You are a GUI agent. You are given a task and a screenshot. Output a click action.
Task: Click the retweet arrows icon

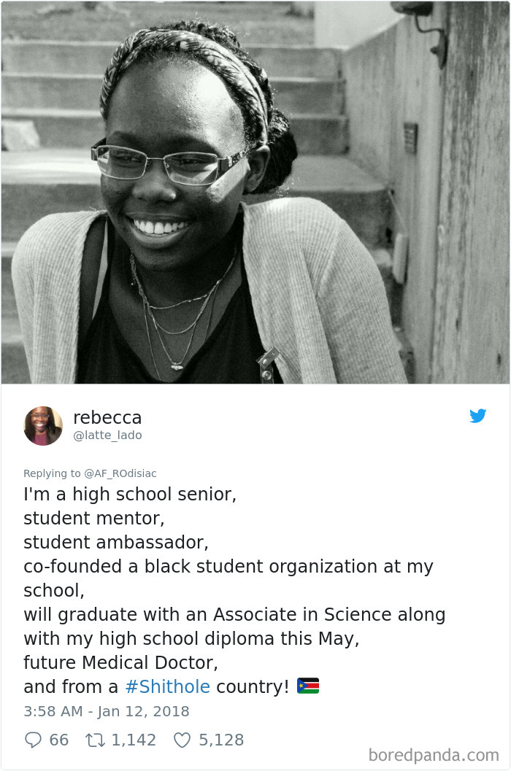pyautogui.click(x=95, y=740)
